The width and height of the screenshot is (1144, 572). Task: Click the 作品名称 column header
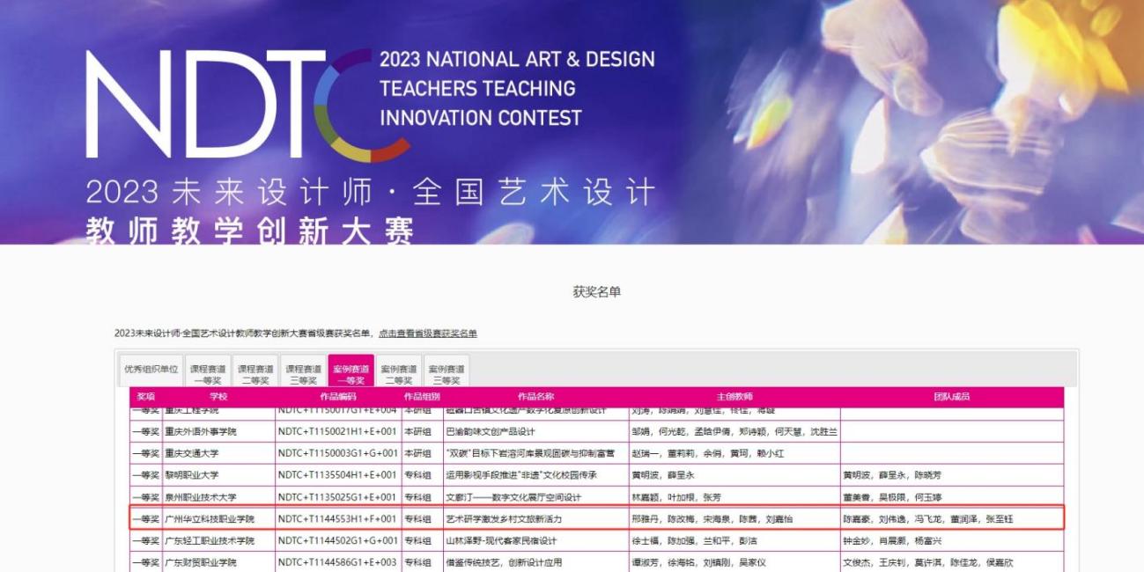tap(535, 397)
